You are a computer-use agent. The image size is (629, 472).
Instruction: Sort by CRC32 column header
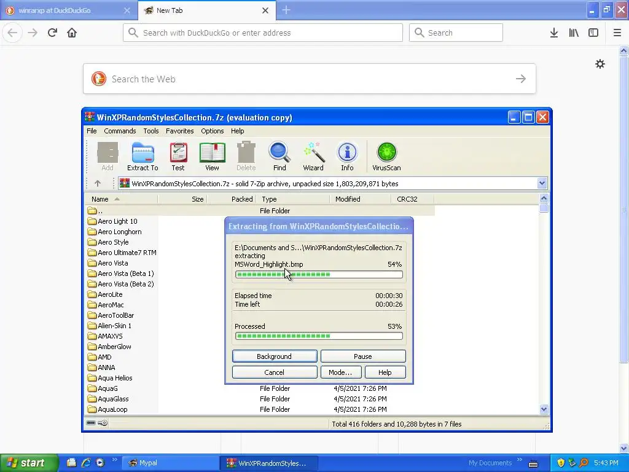pyautogui.click(x=412, y=199)
